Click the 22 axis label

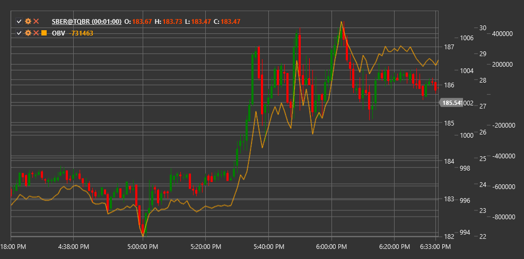click(x=483, y=237)
